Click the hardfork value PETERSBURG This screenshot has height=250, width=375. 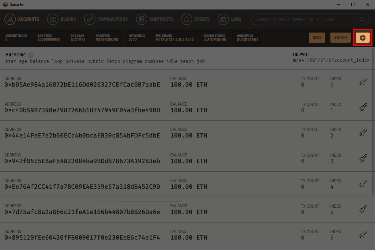point(107,40)
